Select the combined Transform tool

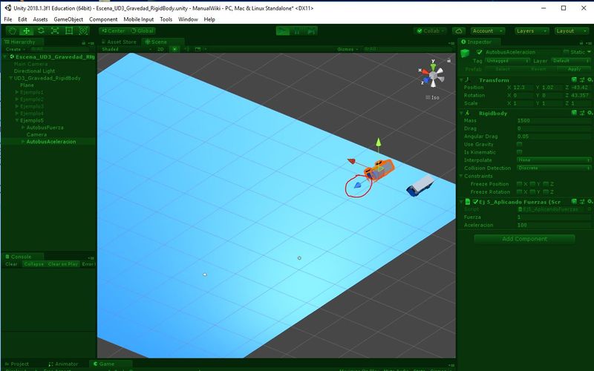pyautogui.click(x=83, y=31)
